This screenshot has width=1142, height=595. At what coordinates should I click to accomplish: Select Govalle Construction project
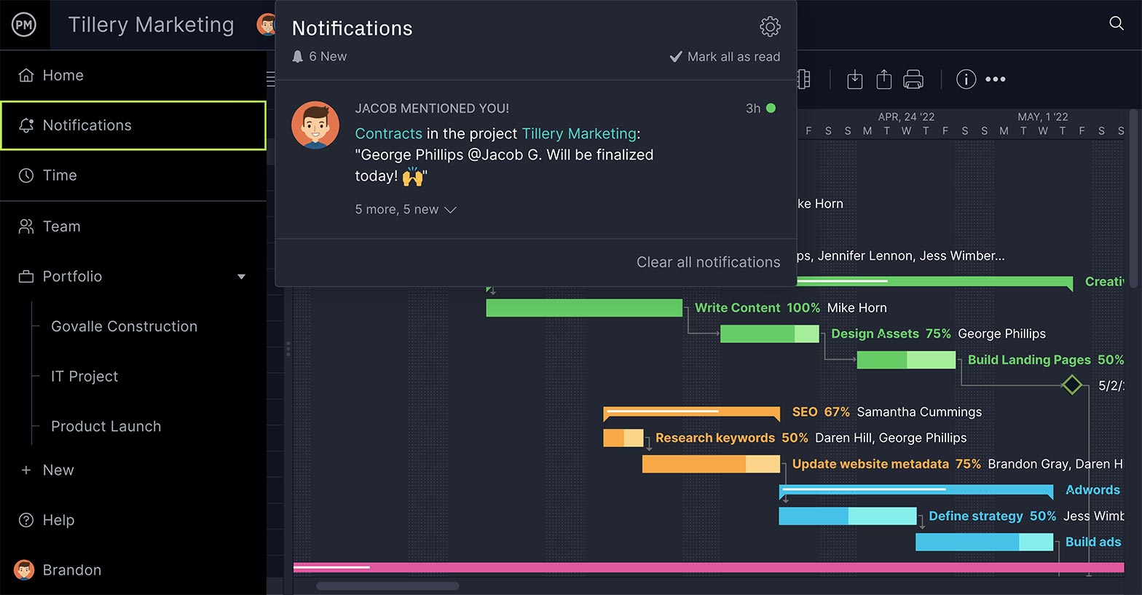click(124, 326)
